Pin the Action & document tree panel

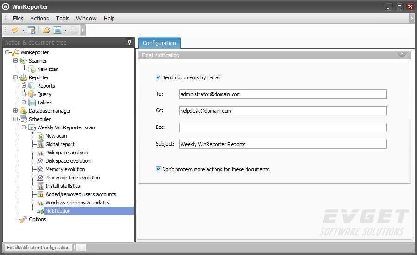[129, 42]
